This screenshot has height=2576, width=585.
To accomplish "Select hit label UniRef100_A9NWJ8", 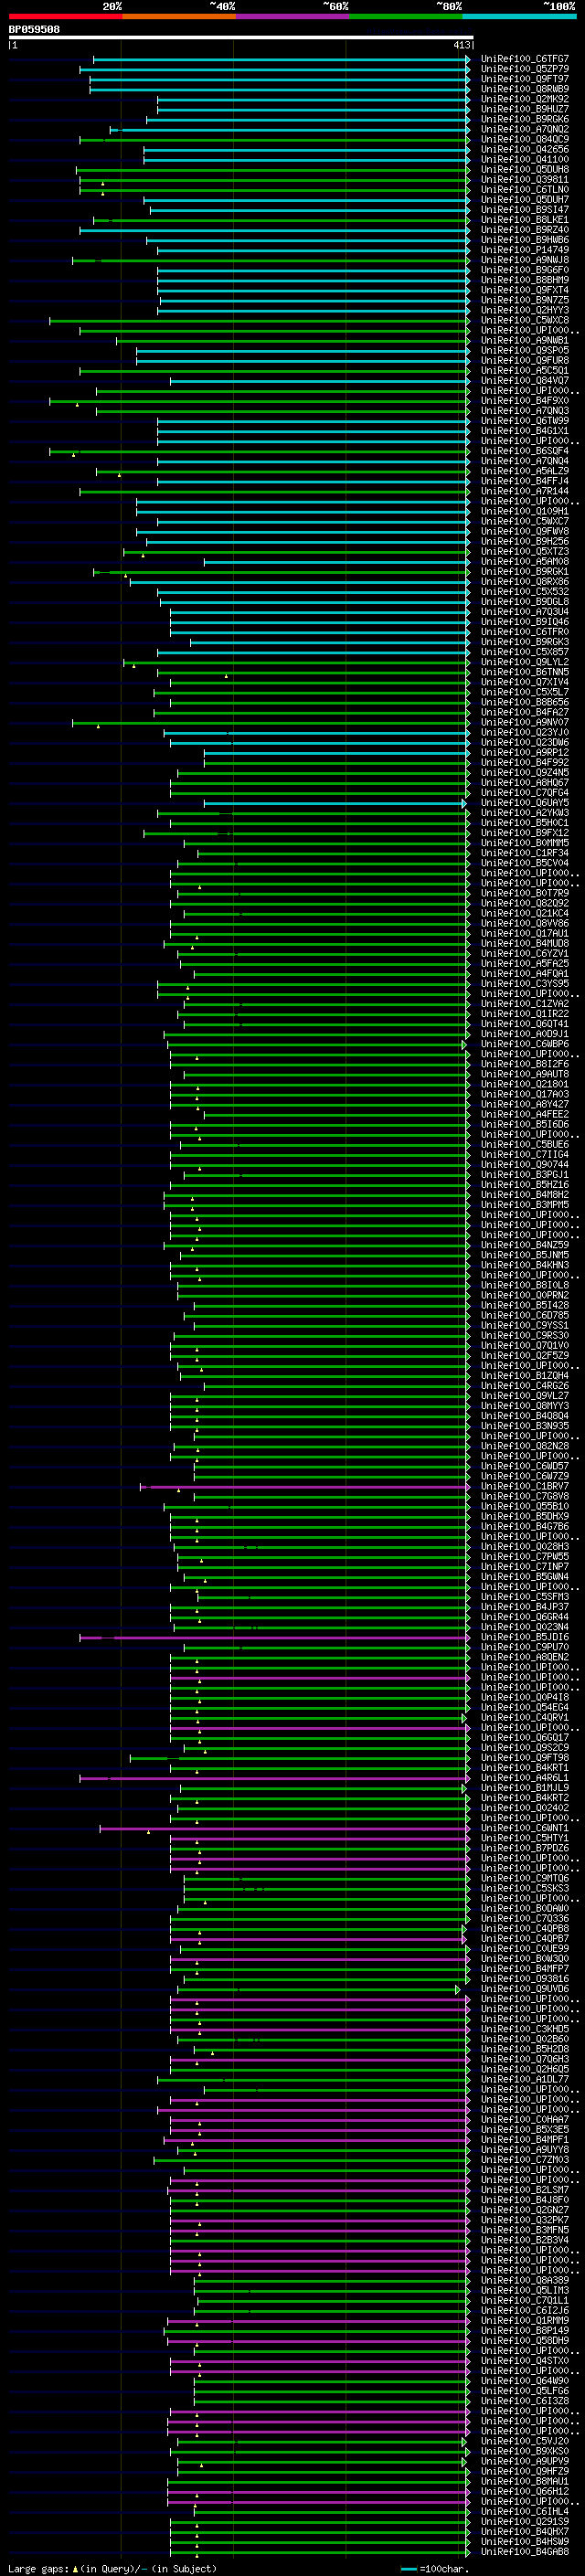I will [x=524, y=260].
